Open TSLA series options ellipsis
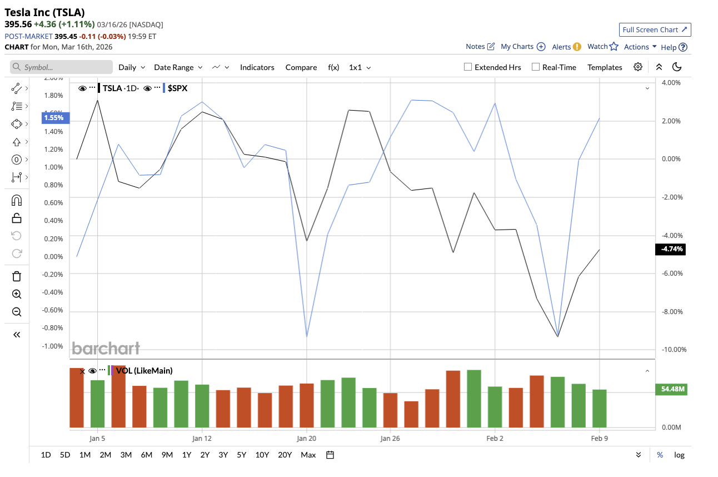The width and height of the screenshot is (718, 477). [x=92, y=88]
